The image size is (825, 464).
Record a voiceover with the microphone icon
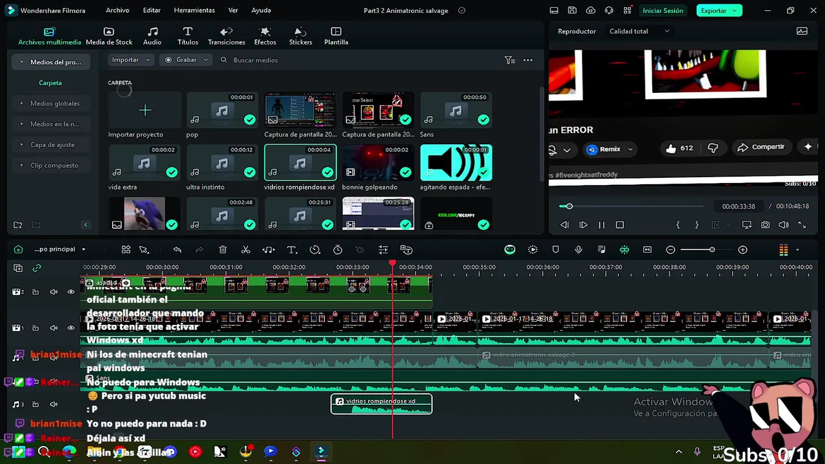coord(578,249)
